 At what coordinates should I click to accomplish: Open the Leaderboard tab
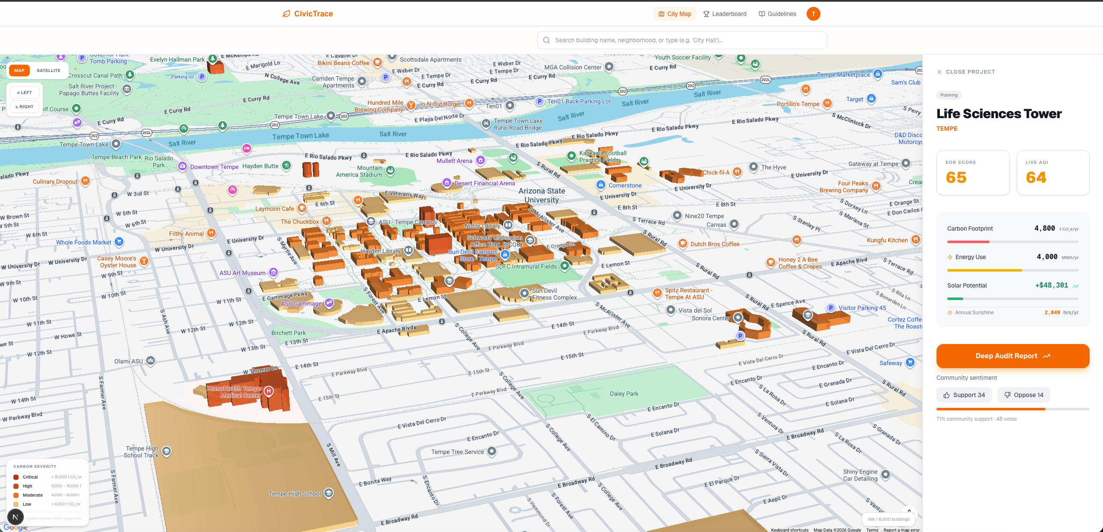point(725,14)
